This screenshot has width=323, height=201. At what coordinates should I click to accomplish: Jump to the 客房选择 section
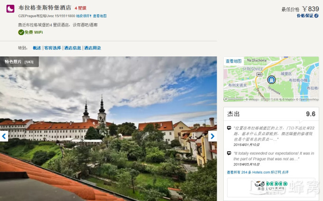pyautogui.click(x=53, y=48)
